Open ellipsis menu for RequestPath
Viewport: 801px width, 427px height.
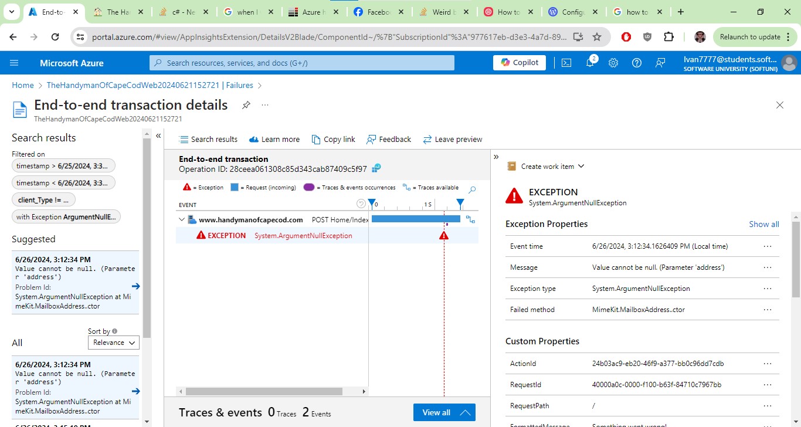768,406
